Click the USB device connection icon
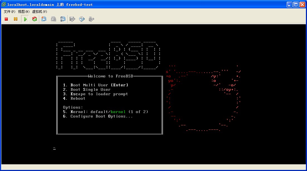Viewport: 307px width, 171px height. point(91,19)
